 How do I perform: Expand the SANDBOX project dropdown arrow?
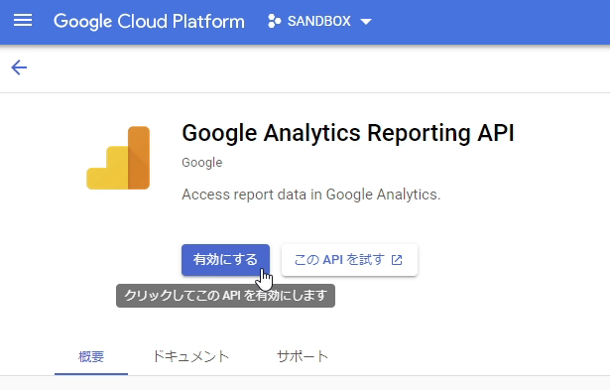coord(366,22)
